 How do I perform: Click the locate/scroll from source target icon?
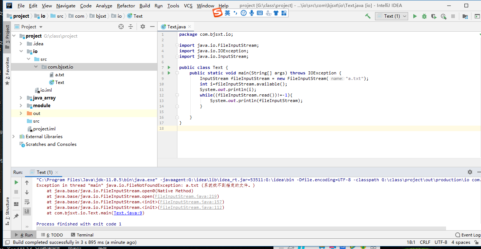click(121, 27)
